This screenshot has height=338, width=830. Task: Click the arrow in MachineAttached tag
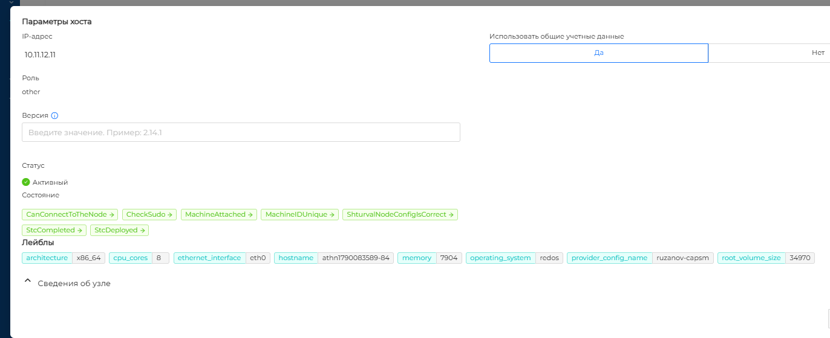(x=250, y=214)
